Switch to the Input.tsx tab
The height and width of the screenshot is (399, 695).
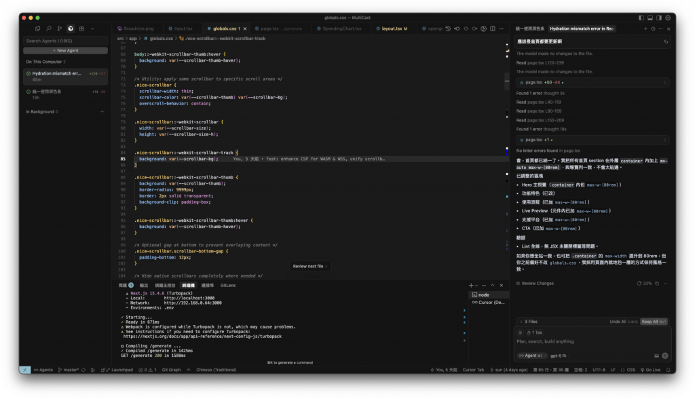(181, 28)
